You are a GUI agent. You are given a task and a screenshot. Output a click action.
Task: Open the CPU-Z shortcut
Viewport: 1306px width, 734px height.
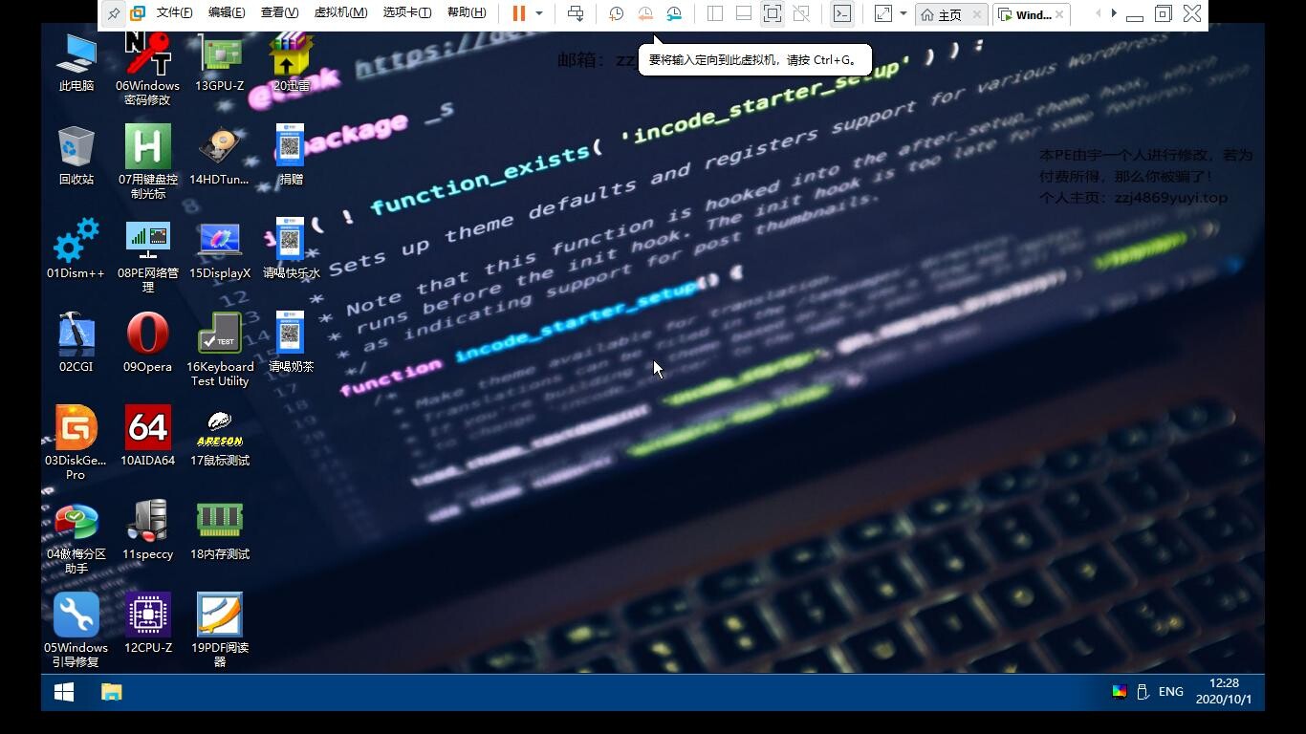[x=148, y=616]
